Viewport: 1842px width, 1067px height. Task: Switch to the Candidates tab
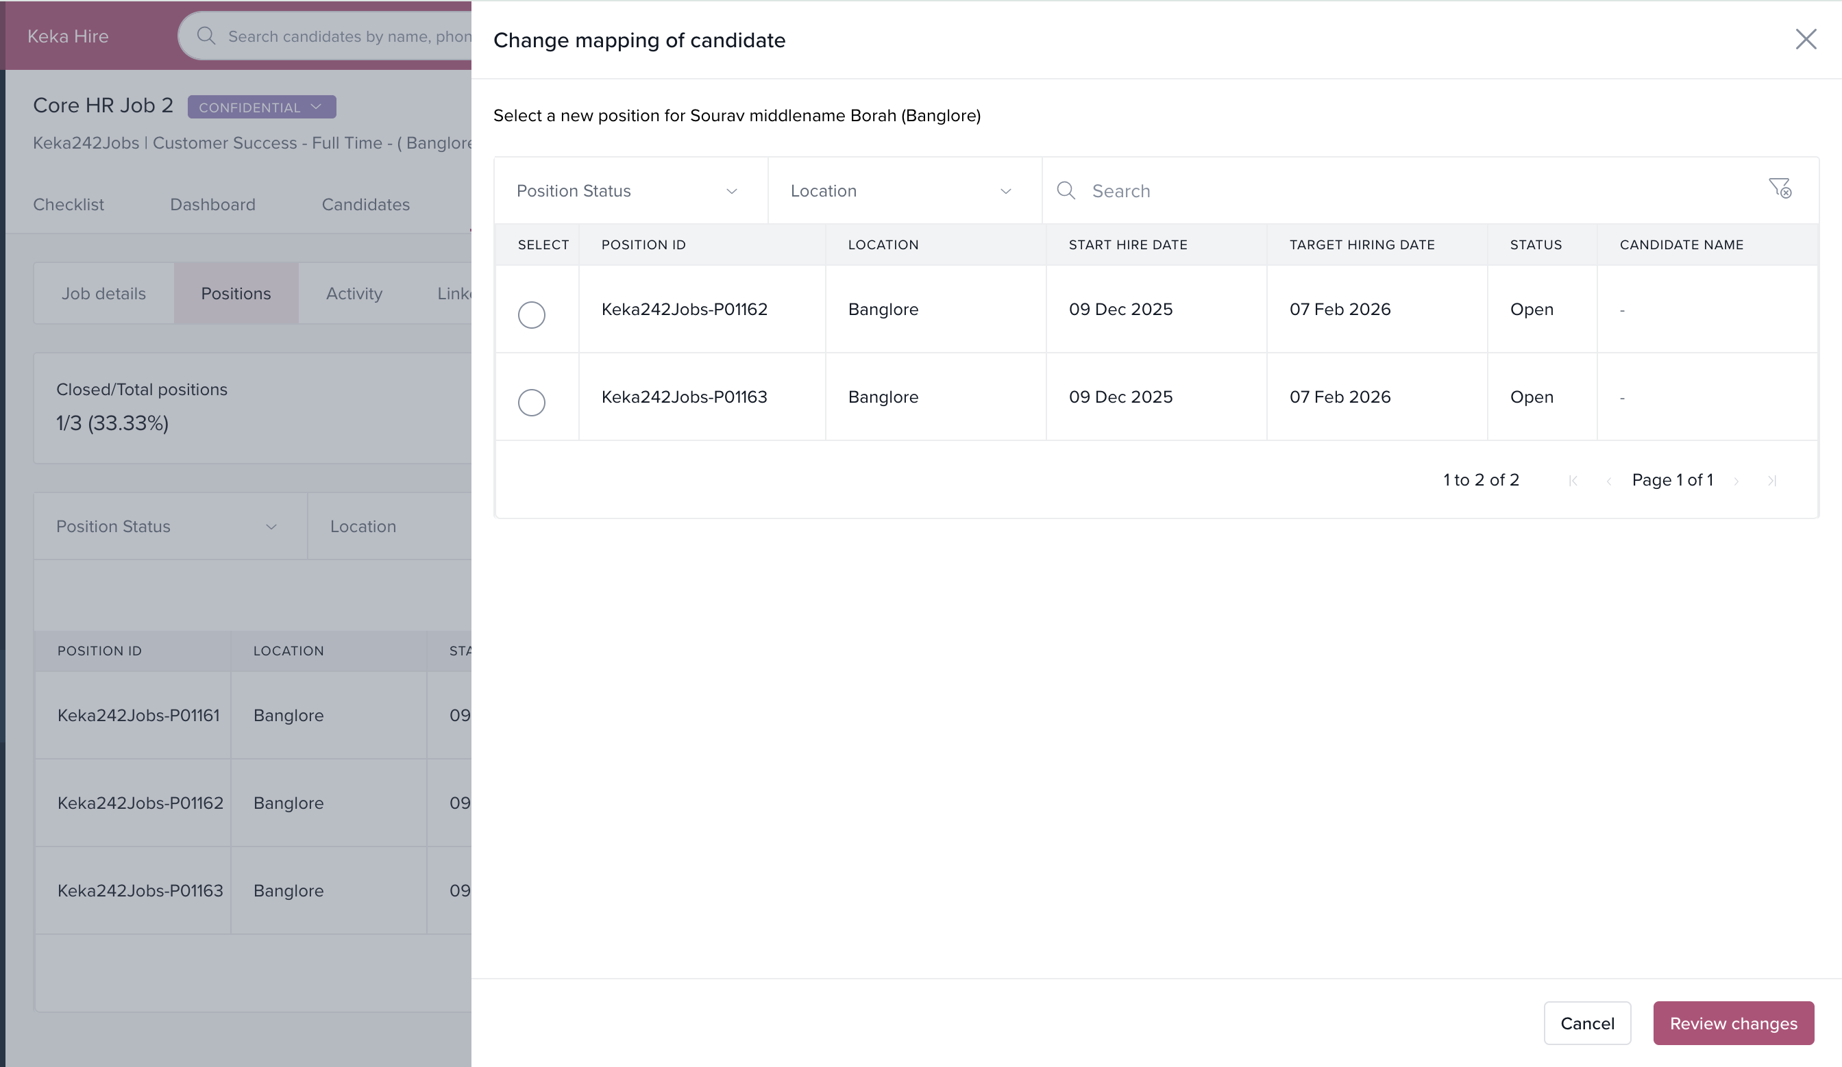click(365, 205)
